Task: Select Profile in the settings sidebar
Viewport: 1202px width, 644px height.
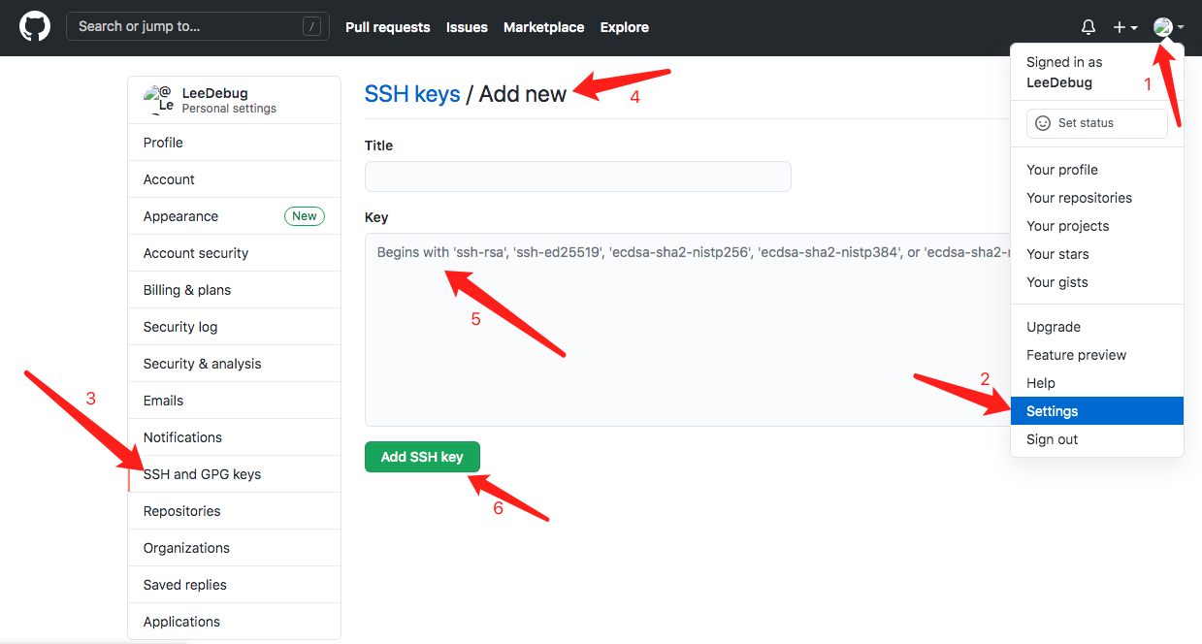Action: point(234,143)
